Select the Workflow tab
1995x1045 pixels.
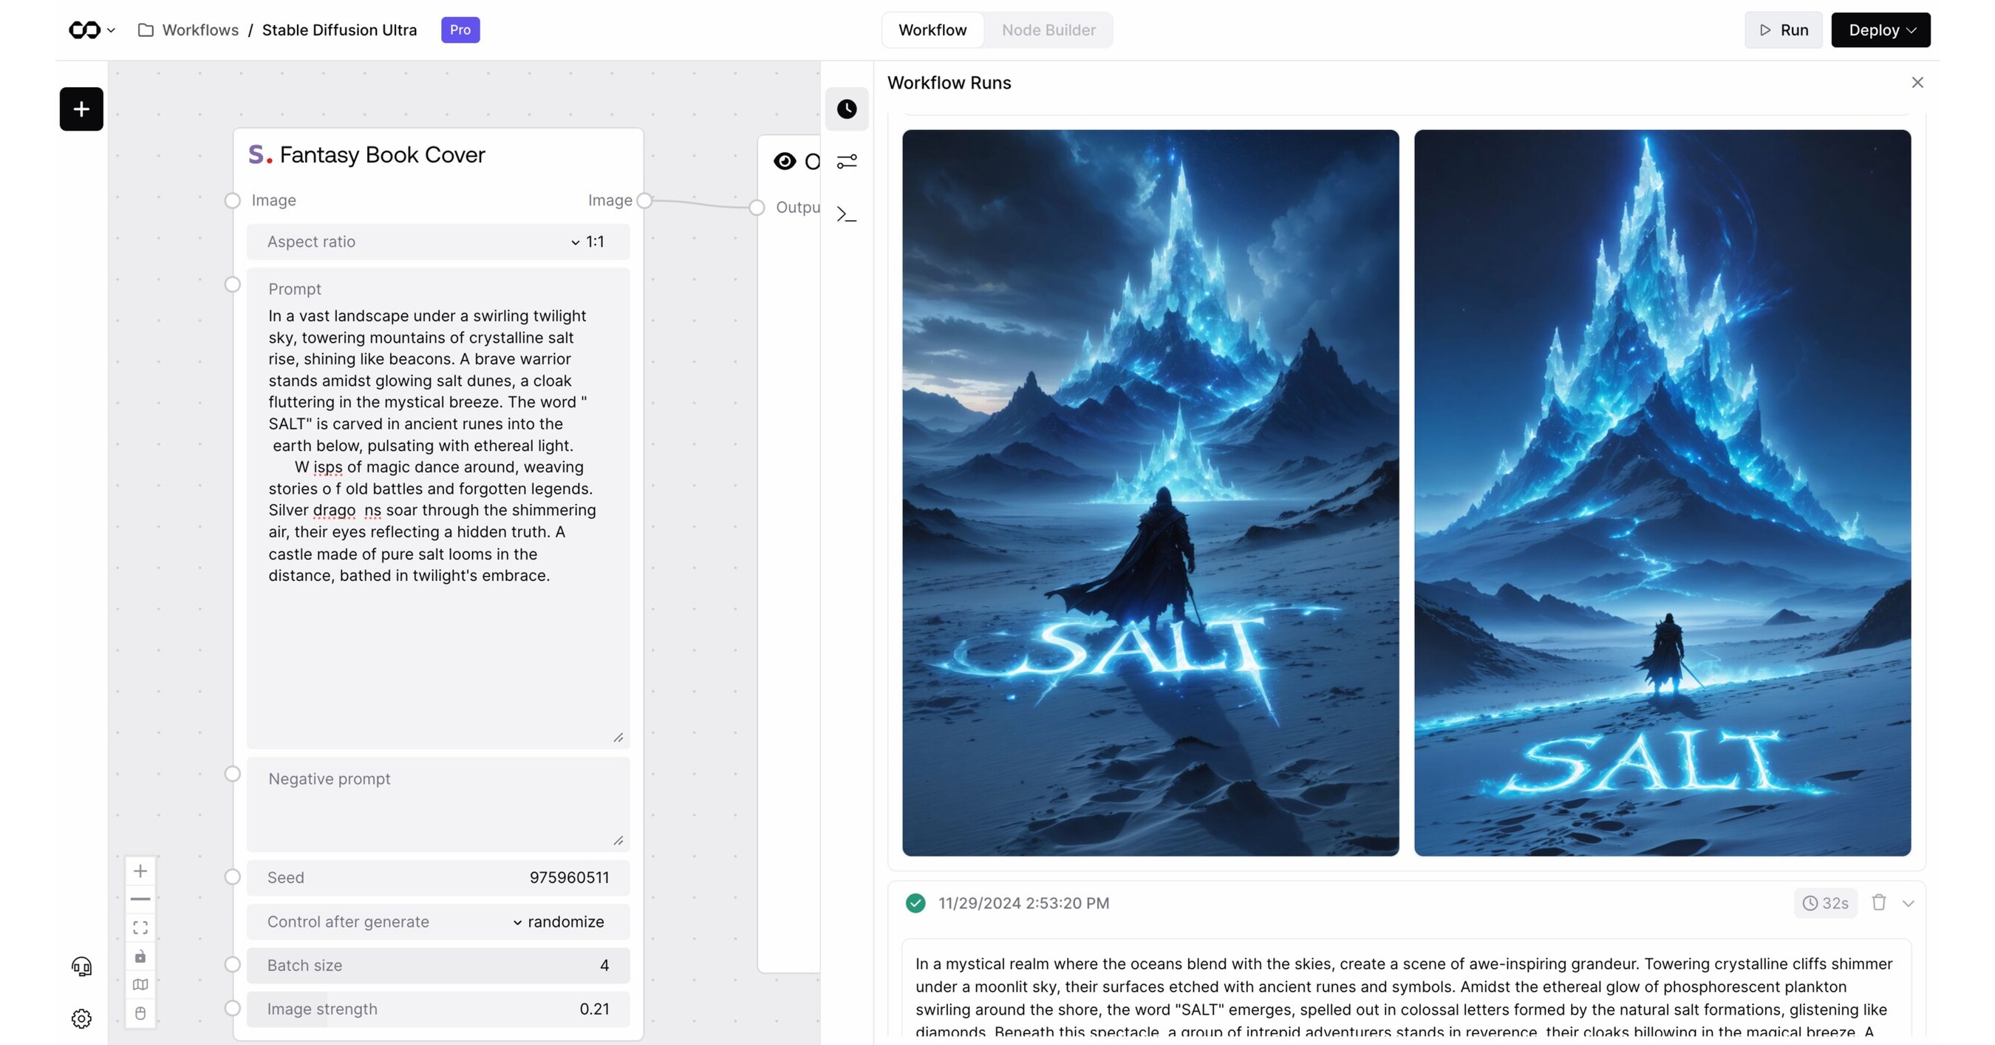click(x=932, y=30)
